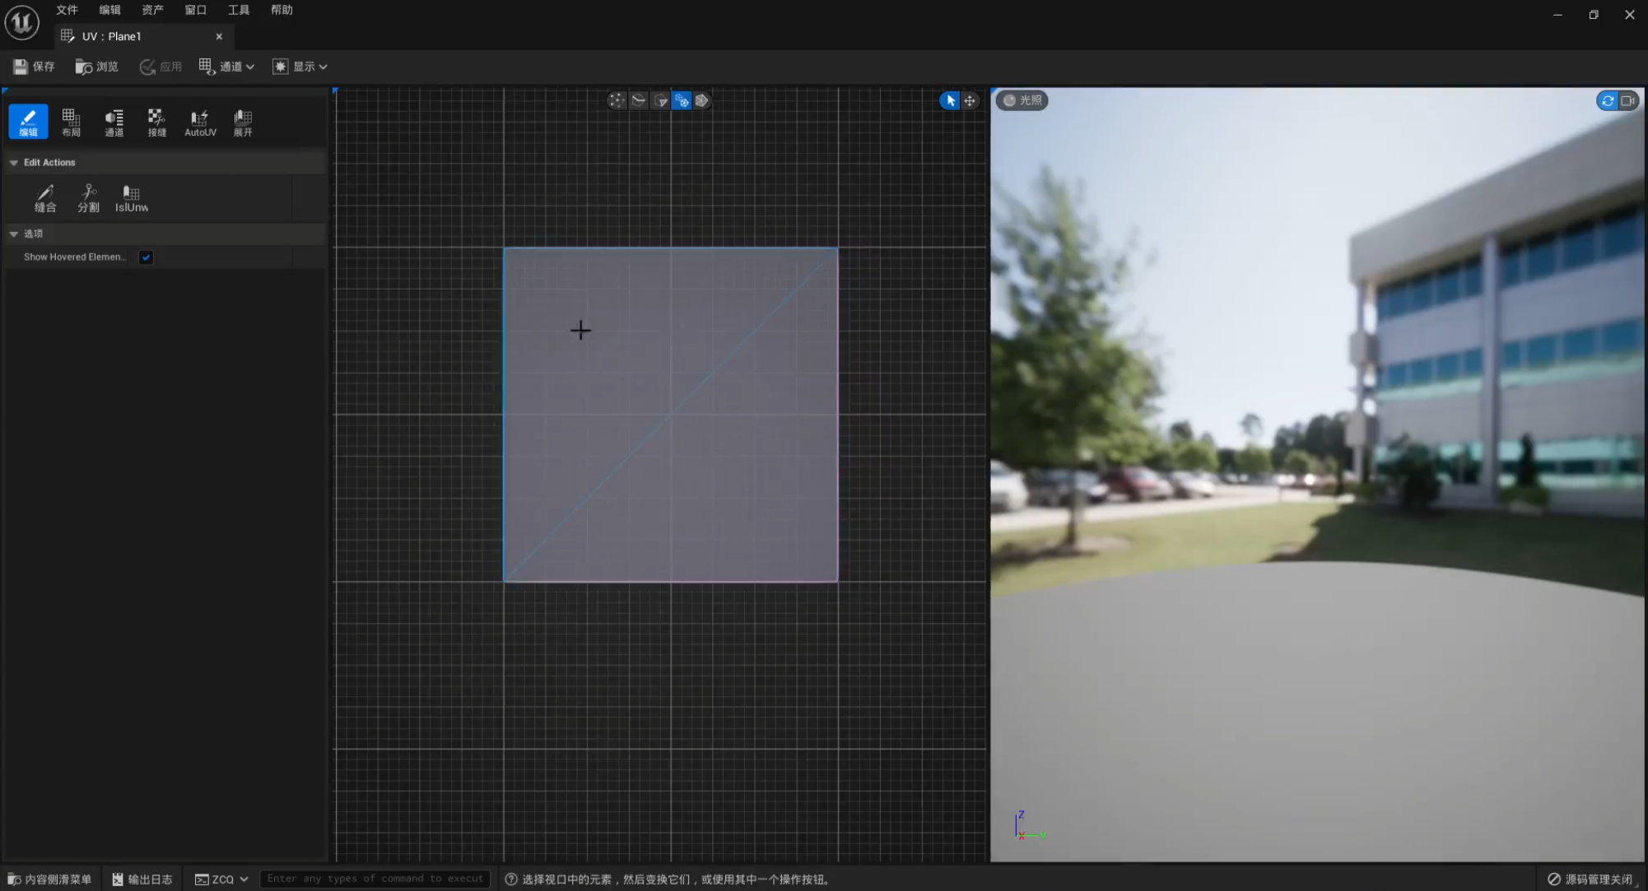
Task: Open the 窗口 window menu
Action: click(195, 10)
